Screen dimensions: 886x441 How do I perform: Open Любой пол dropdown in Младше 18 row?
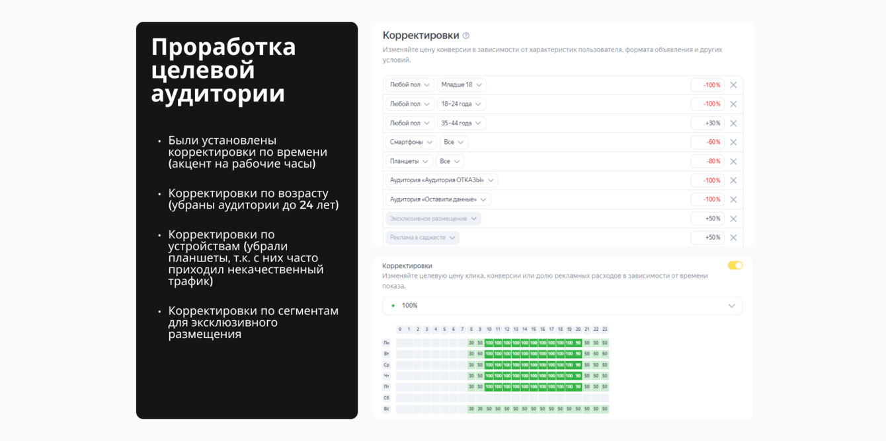coord(410,85)
